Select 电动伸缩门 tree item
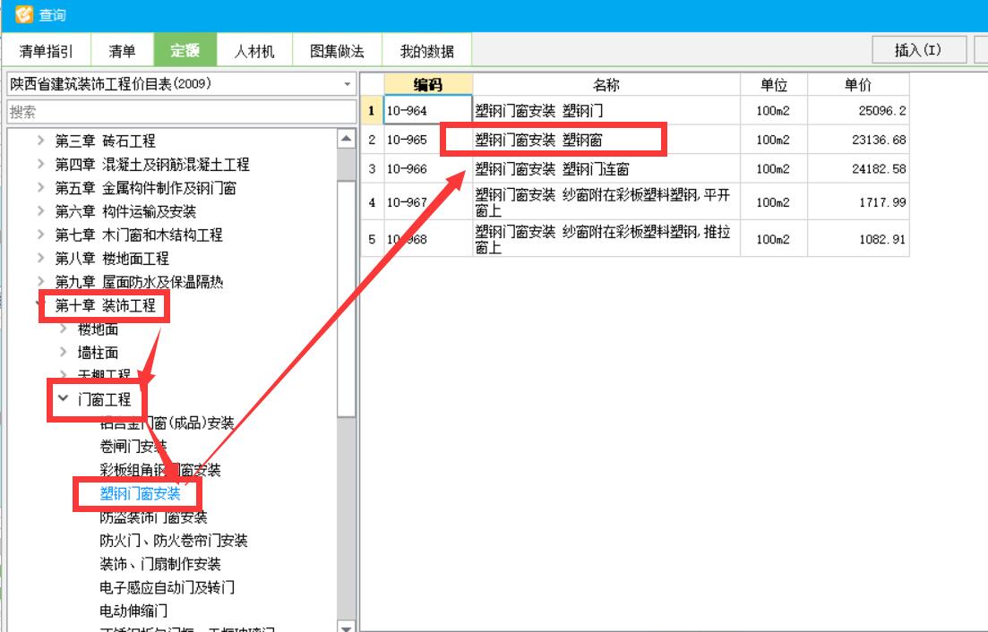Screen dimensions: 988x632 pyautogui.click(x=133, y=611)
